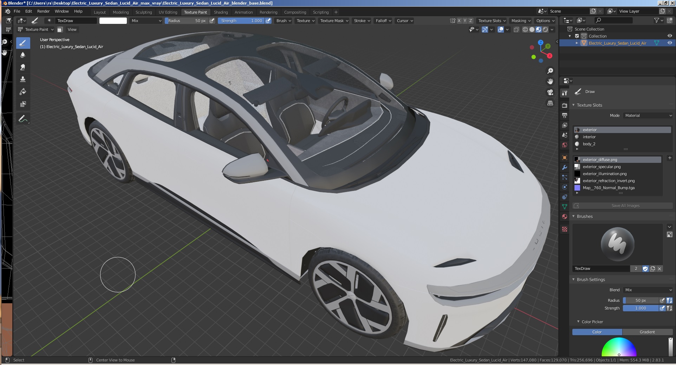Screen dimensions: 676x365
Task: Select the Draw brush tool
Action: pyautogui.click(x=23, y=43)
